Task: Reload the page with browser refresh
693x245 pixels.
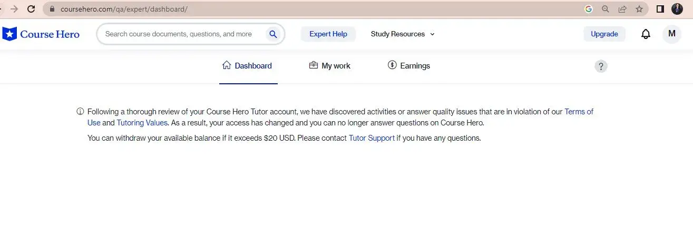Action: (x=31, y=9)
